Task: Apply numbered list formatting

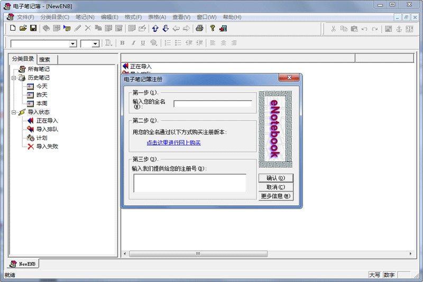Action: coord(168,43)
